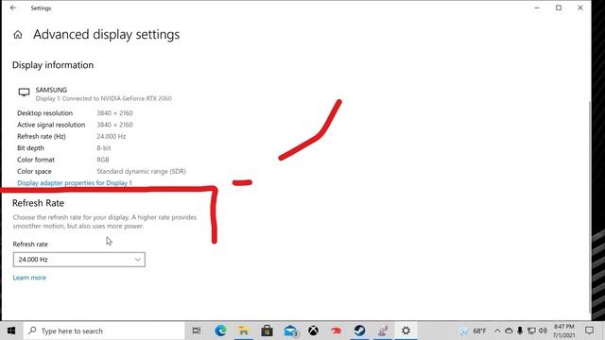This screenshot has height=340, width=605.
Task: Open Settings home via house icon
Action: (x=18, y=35)
